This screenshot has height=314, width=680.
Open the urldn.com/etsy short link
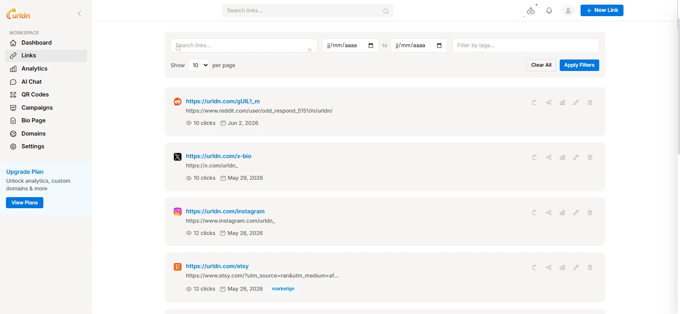point(217,266)
